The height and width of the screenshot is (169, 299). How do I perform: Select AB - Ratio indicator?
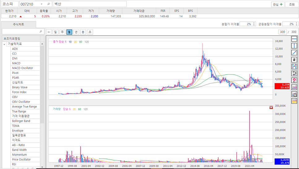[x=25, y=145]
